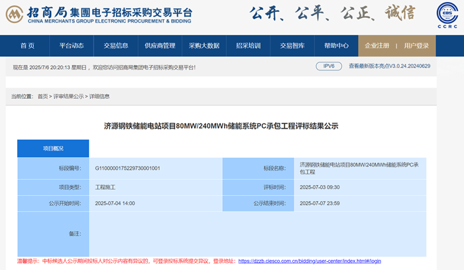Click the 标段编号 value G1100000175229730001001
Image resolution: width=464 pixels, height=270 pixels.
pos(127,169)
